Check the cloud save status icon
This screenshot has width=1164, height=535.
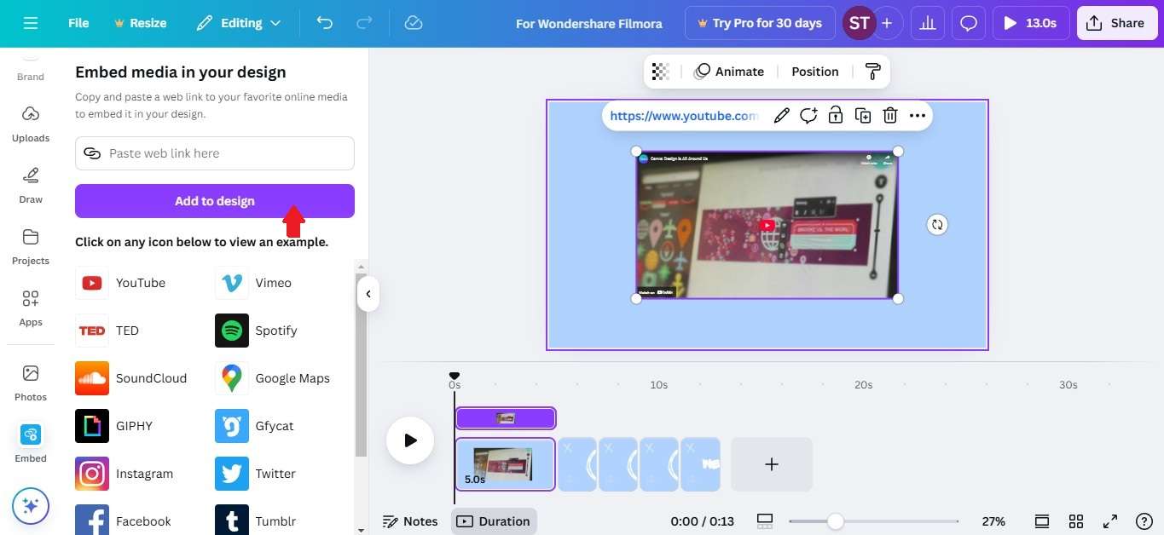[x=414, y=23]
